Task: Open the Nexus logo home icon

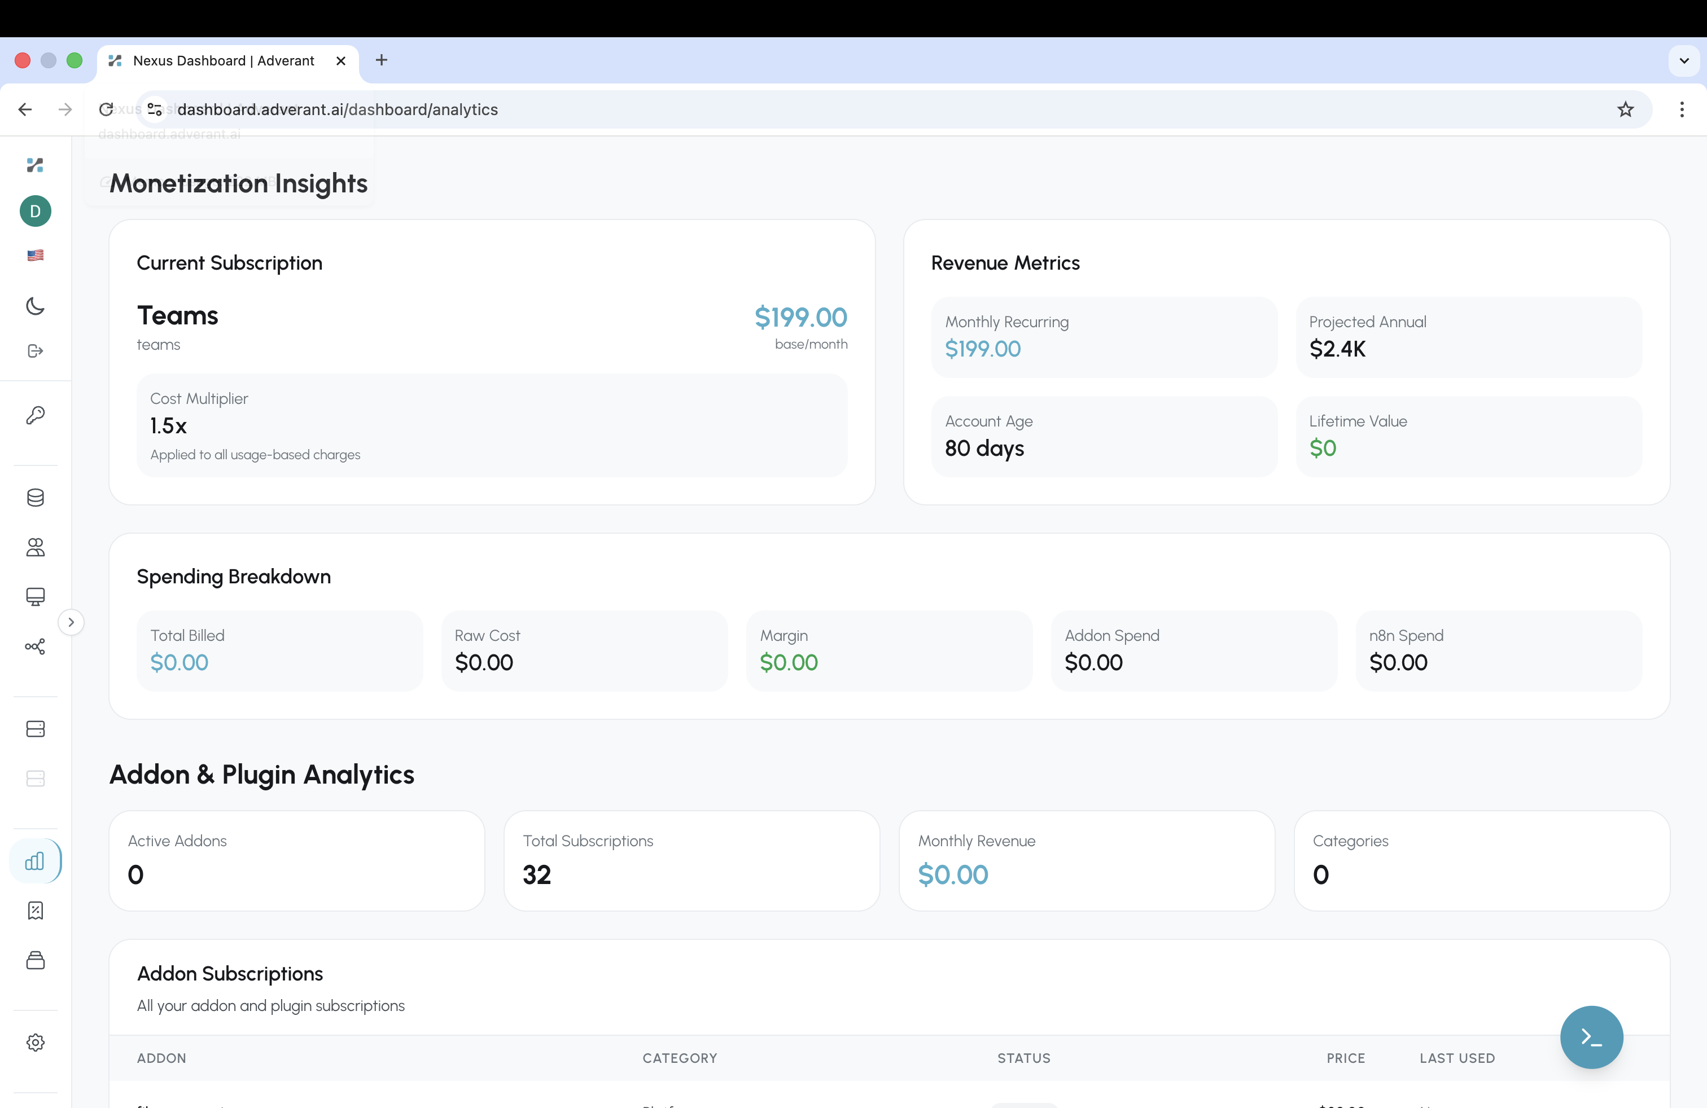Action: pos(35,165)
